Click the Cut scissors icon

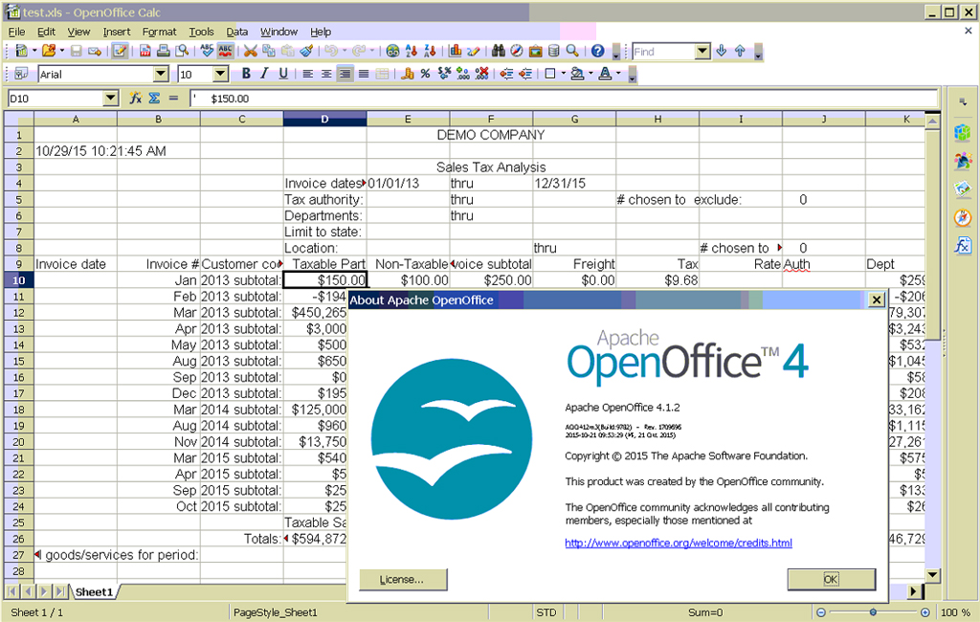coord(251,52)
